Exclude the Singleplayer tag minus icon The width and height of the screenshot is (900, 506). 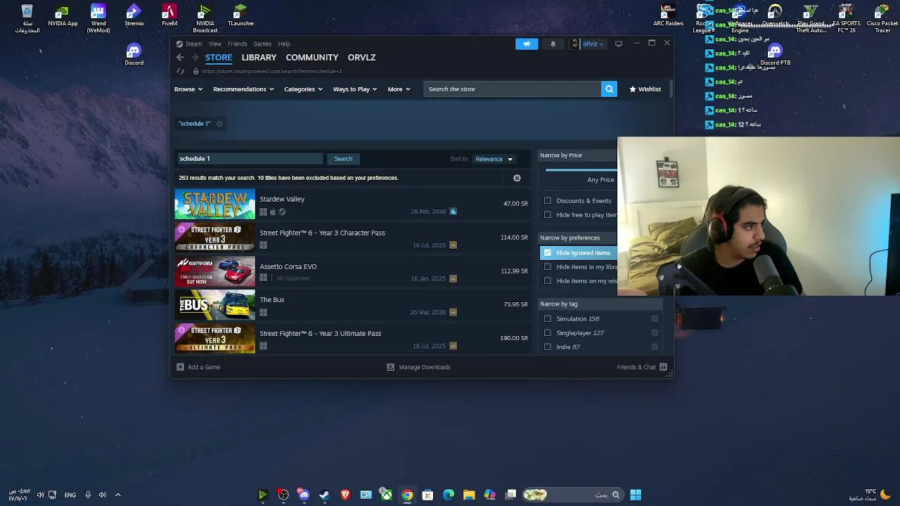(x=655, y=332)
